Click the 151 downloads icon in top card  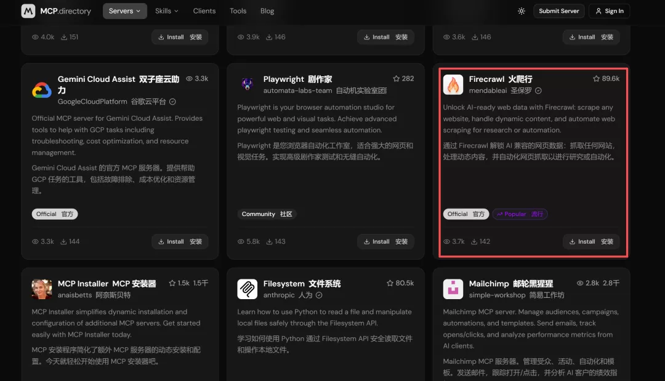pyautogui.click(x=64, y=38)
